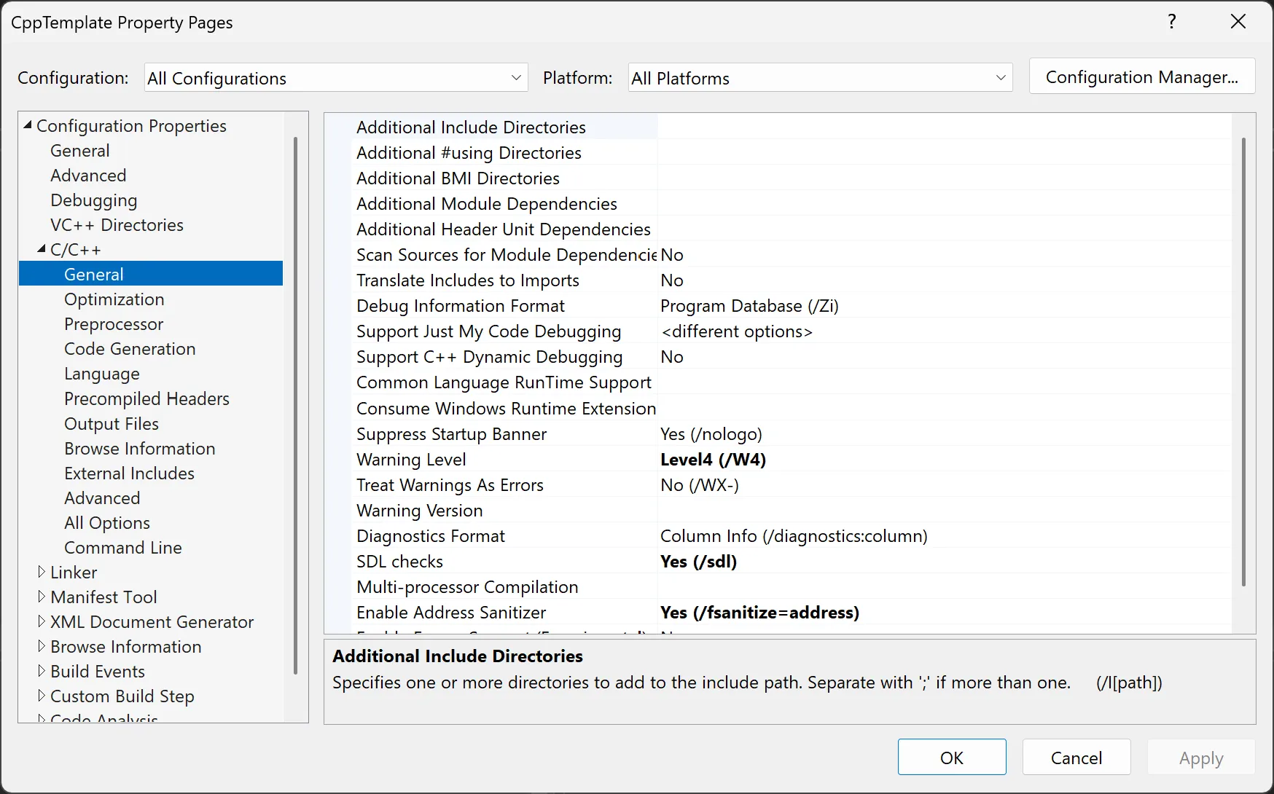1274x794 pixels.
Task: Click the Yes (/nologo) value
Action: tap(711, 433)
